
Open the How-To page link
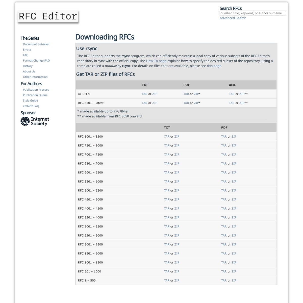(156, 61)
